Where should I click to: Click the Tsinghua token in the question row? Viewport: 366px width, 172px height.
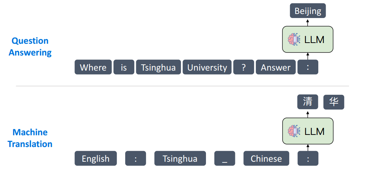[x=158, y=67]
